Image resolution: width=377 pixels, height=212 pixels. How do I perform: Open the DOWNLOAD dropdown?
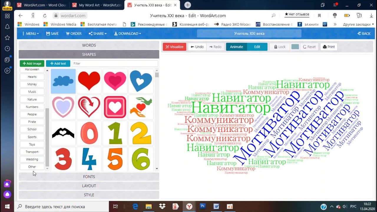[128, 34]
